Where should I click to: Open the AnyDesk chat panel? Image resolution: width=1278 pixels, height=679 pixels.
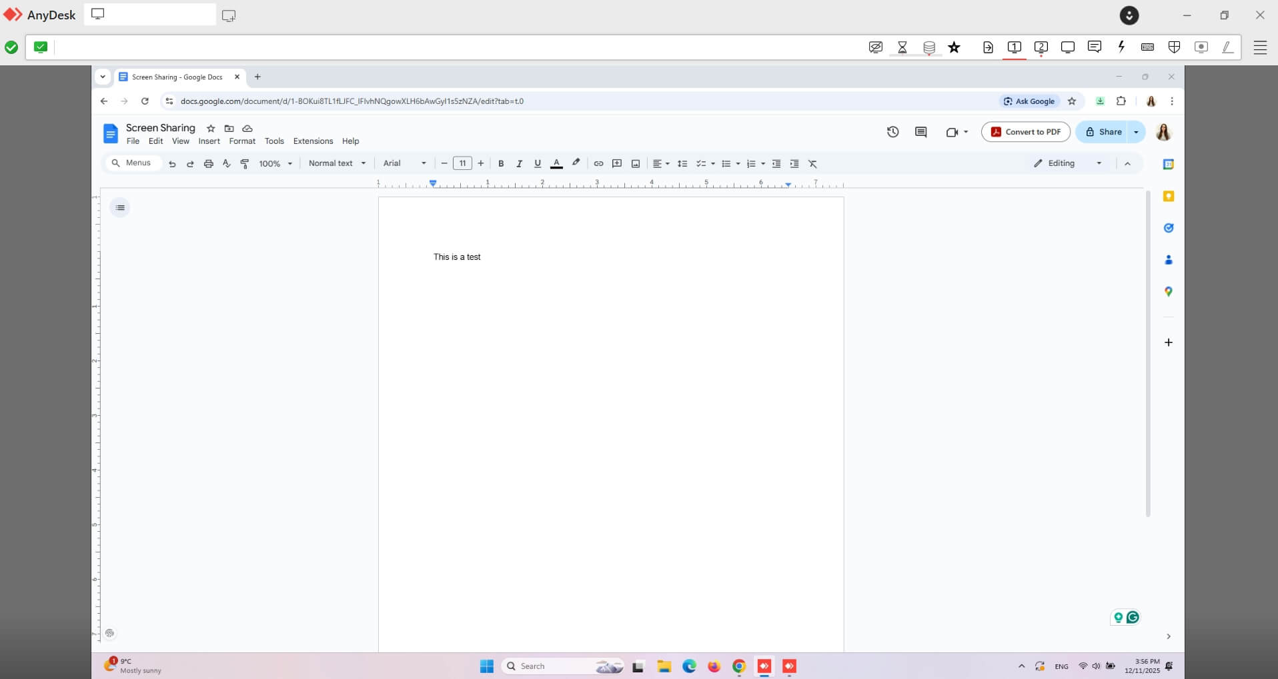click(x=1094, y=47)
